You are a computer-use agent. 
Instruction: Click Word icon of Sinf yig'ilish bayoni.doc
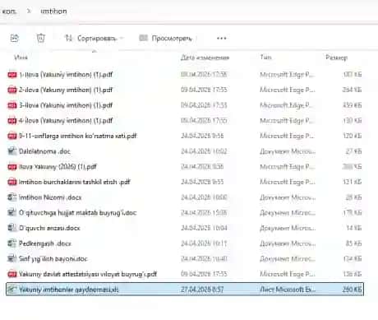[12, 258]
